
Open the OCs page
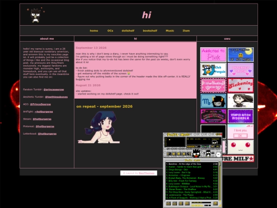pos(110,31)
